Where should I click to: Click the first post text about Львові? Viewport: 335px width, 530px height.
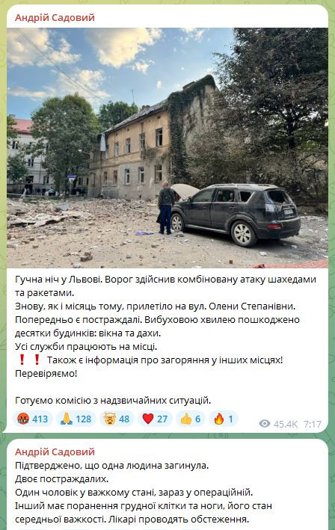[165, 286]
